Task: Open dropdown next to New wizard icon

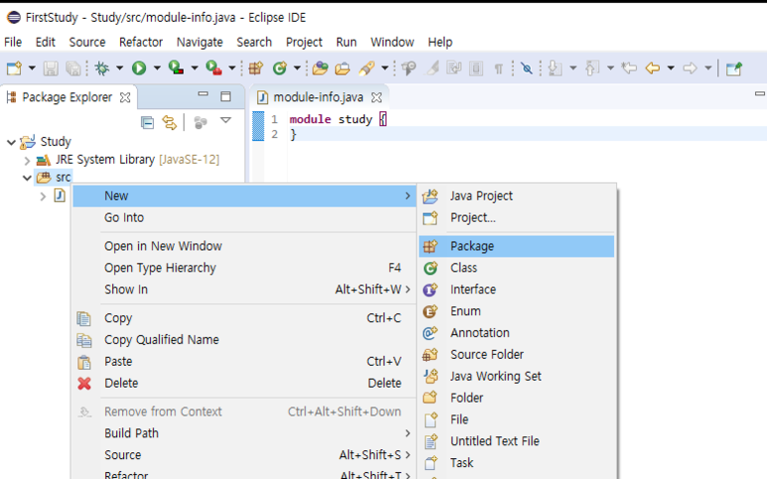Action: [32, 68]
